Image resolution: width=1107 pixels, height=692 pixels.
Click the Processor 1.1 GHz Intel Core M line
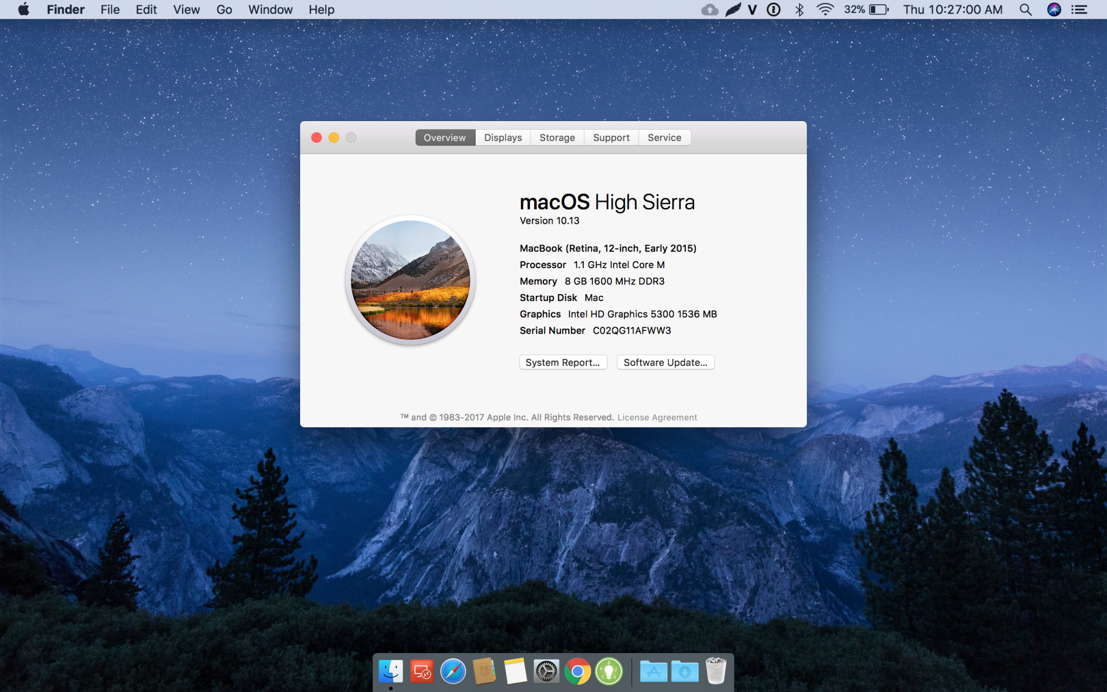[x=592, y=265]
